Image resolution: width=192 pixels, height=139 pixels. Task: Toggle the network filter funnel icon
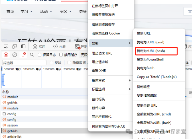(x=23, y=55)
